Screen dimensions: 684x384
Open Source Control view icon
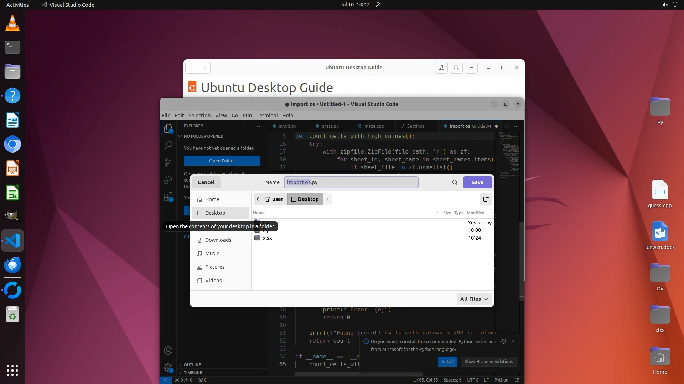click(x=168, y=162)
